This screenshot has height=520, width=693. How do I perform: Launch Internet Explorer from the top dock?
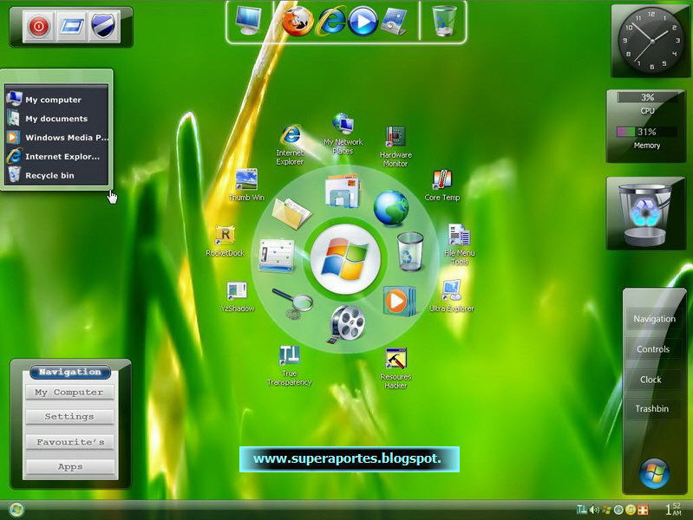330,21
